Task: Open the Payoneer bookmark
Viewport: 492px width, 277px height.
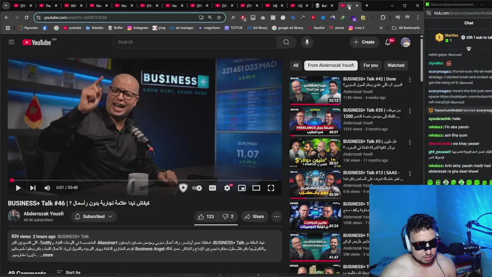Action: click(28, 28)
